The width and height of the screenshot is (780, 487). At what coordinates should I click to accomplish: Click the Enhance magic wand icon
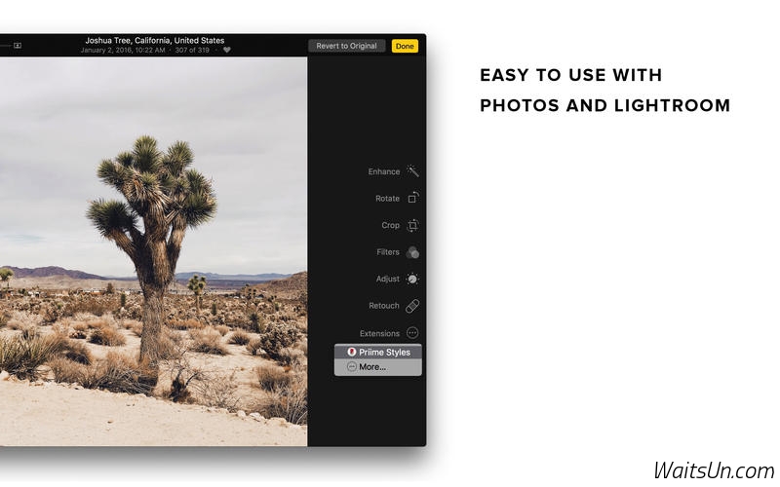(412, 171)
